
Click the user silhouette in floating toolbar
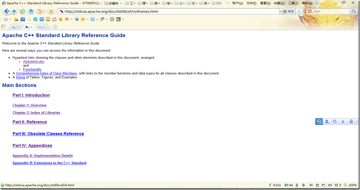point(327,122)
